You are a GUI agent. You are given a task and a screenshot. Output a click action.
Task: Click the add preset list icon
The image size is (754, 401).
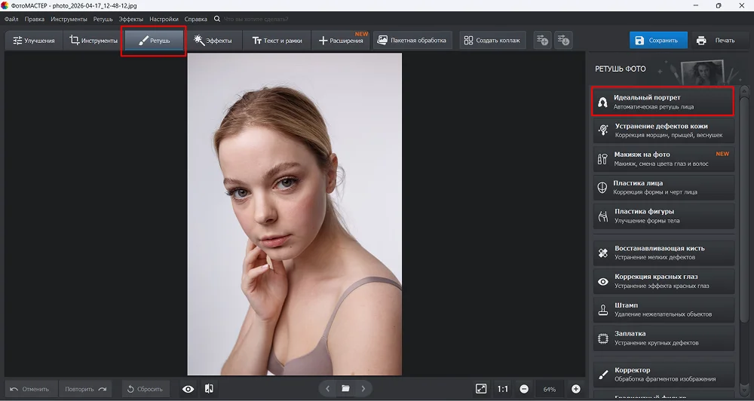542,41
